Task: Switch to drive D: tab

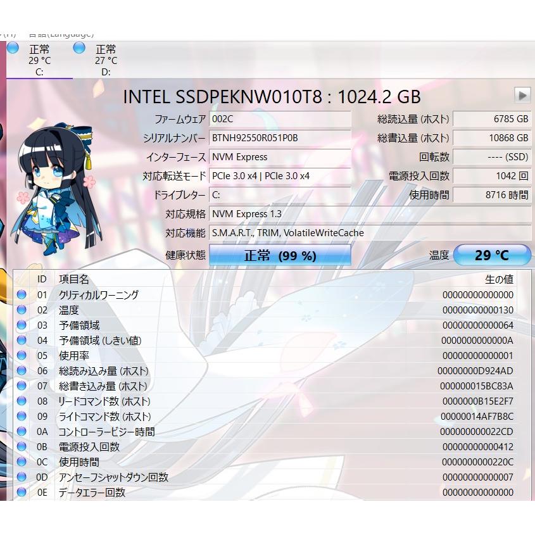Action: (108, 60)
